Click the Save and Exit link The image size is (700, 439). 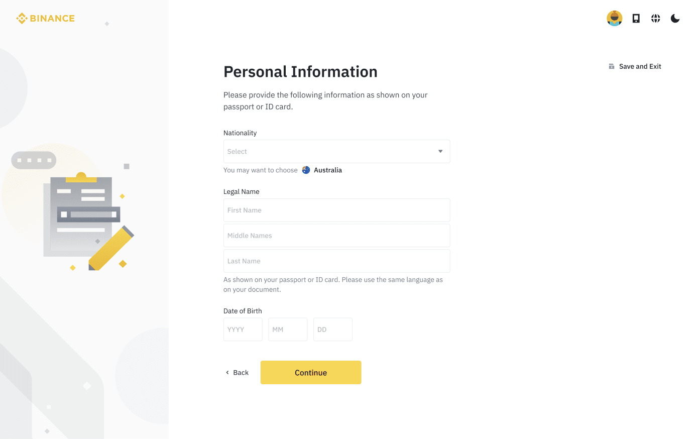click(640, 66)
